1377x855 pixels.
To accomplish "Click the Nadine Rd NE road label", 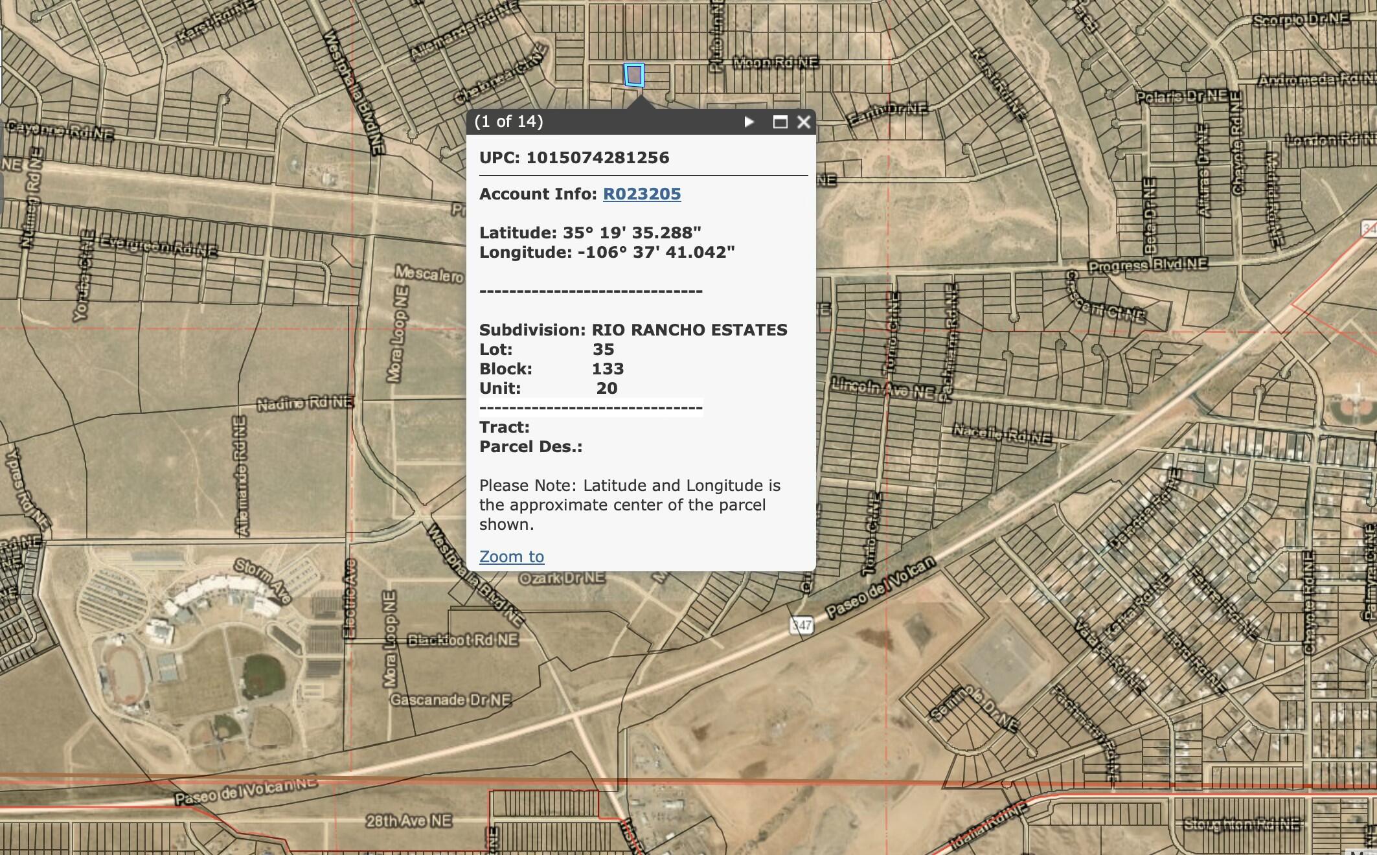I will pos(306,404).
